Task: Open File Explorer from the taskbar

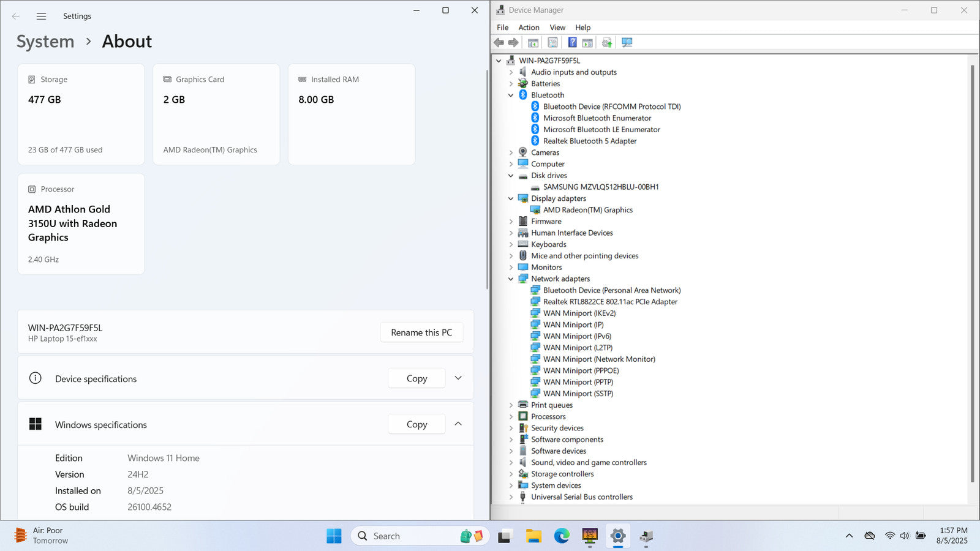Action: coord(533,536)
